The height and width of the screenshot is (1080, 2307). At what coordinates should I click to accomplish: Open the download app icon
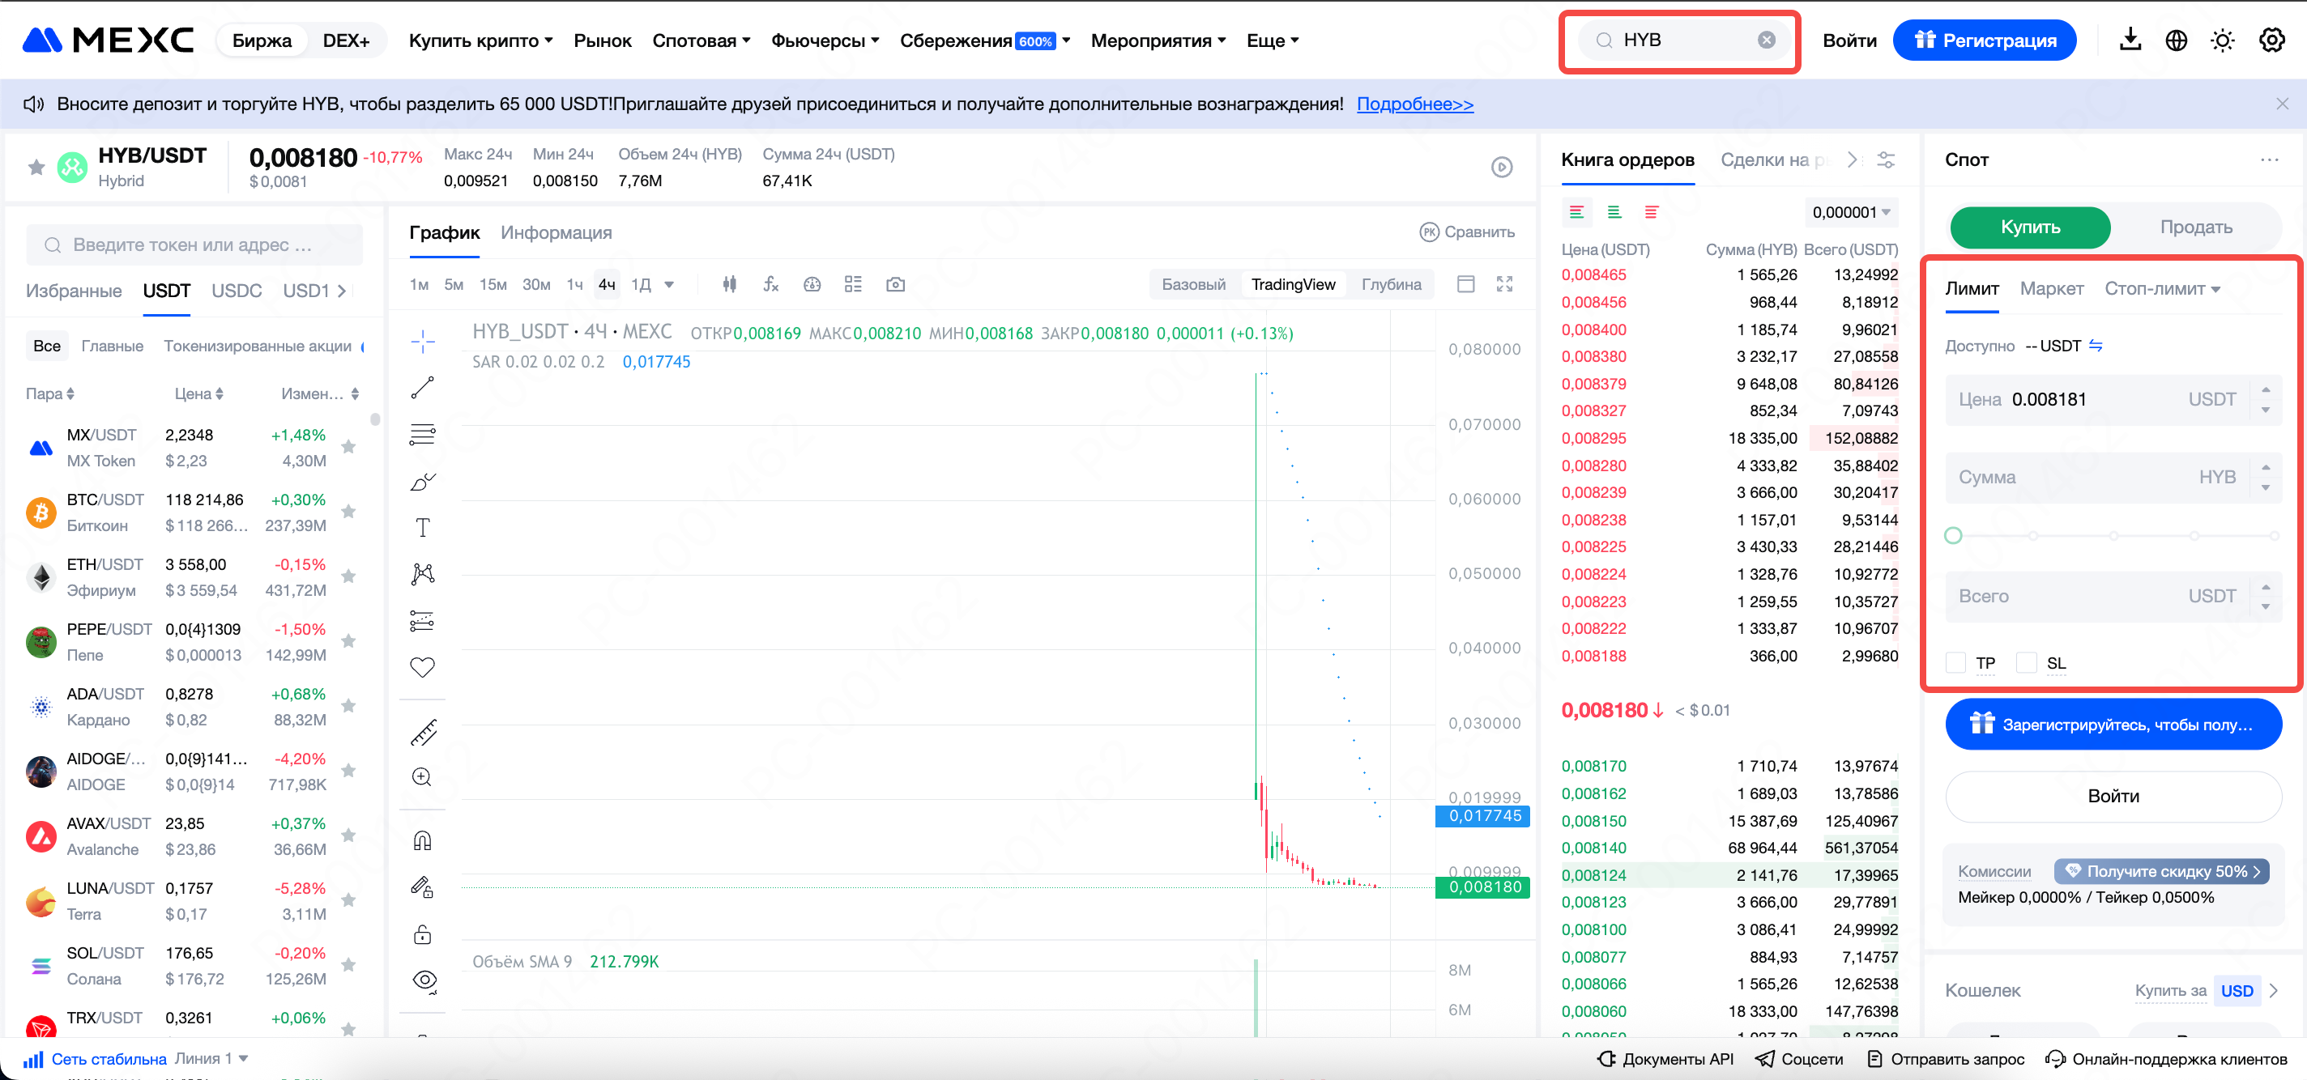(x=2130, y=40)
